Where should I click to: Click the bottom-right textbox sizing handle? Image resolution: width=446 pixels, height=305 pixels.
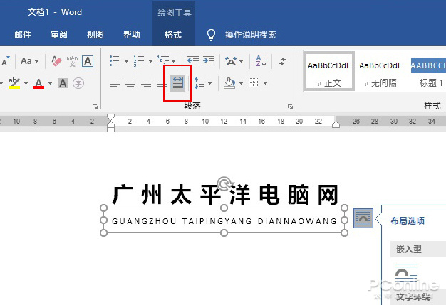[x=344, y=233]
